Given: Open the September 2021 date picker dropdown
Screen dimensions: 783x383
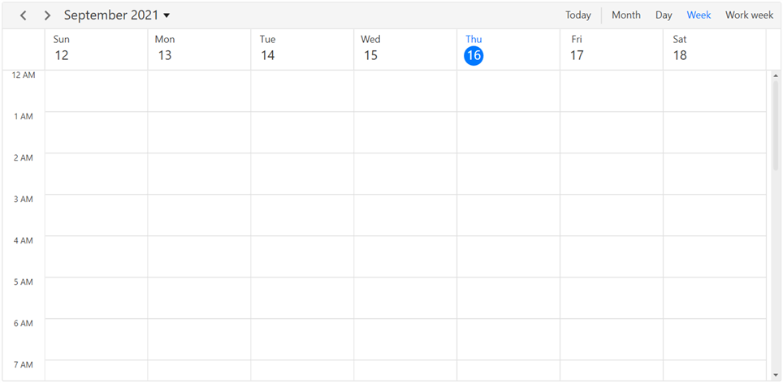Looking at the screenshot, I should click(117, 15).
